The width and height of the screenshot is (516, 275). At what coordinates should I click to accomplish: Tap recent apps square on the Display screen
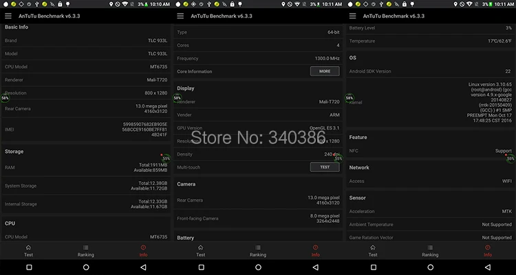point(201,267)
